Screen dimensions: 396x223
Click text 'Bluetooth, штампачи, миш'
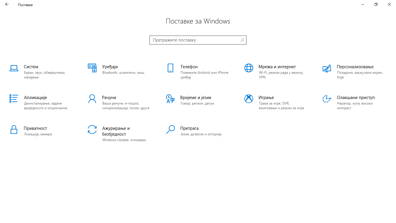point(123,73)
